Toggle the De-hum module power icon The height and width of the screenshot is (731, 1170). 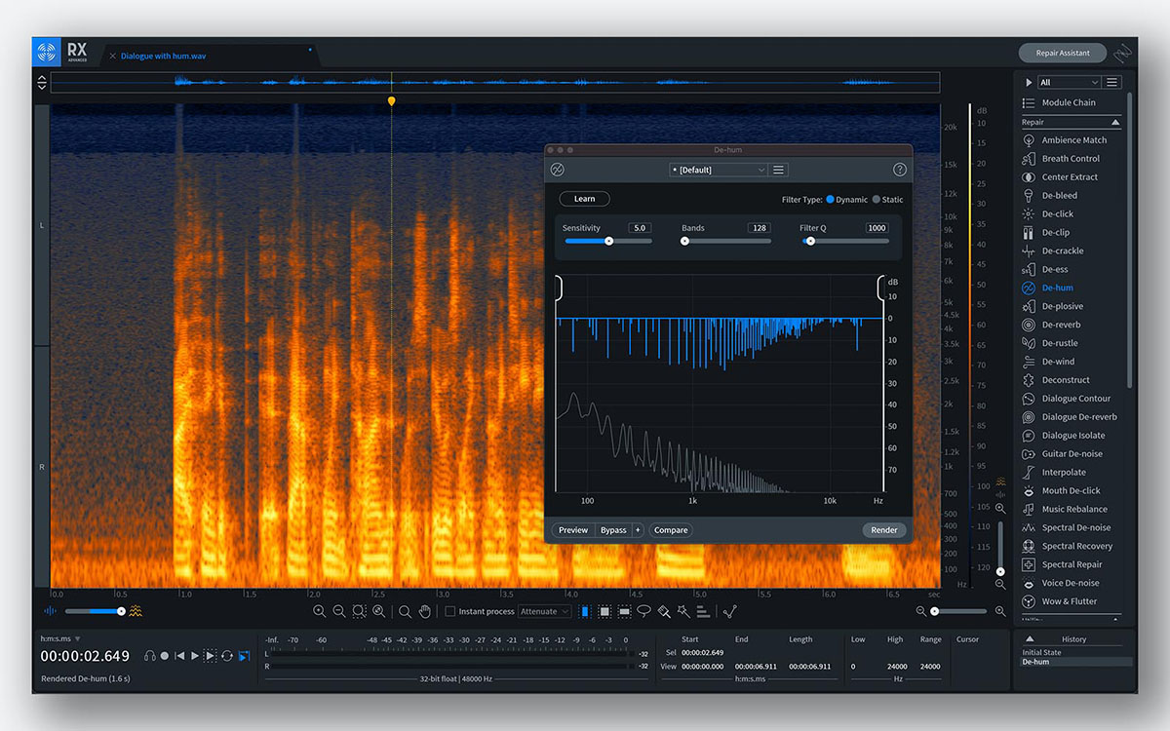(x=557, y=170)
